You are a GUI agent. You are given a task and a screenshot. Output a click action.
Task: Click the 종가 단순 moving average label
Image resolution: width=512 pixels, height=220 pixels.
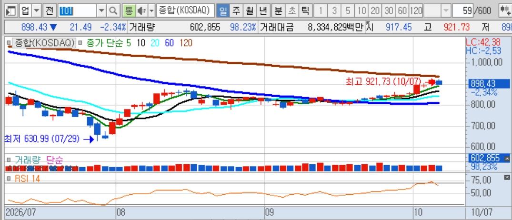[104, 43]
